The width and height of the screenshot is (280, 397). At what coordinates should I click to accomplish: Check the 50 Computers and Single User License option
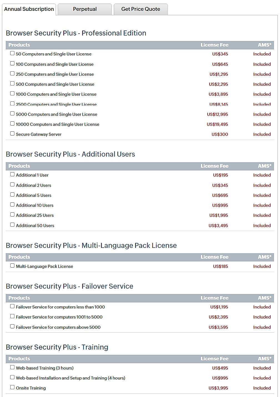(x=12, y=53)
